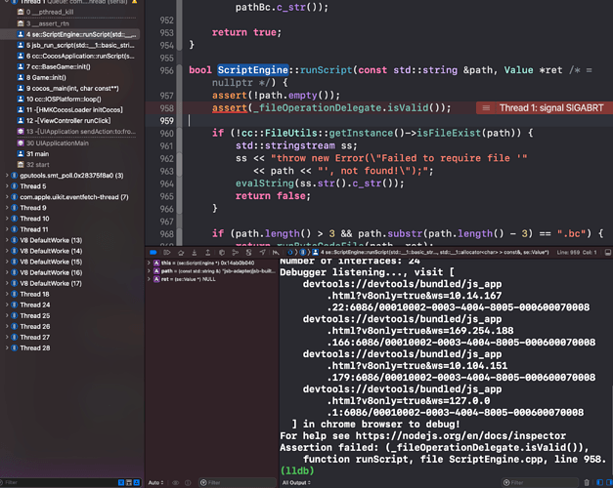This screenshot has height=488, width=613.
Task: Toggle the last debug navigator filter button
Action: 137,483
